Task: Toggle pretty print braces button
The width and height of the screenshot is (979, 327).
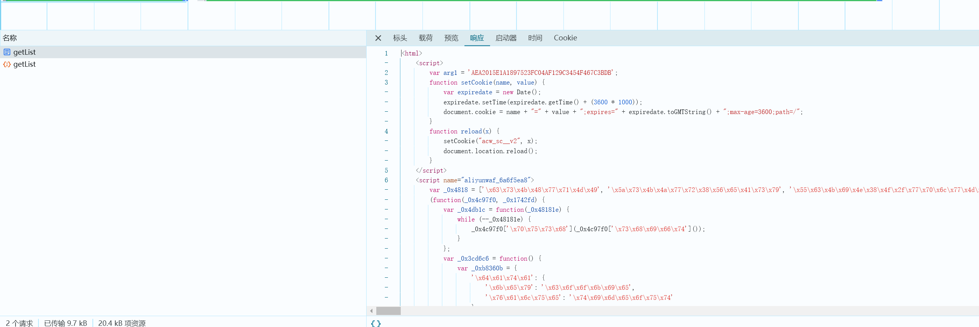Action: tap(376, 323)
